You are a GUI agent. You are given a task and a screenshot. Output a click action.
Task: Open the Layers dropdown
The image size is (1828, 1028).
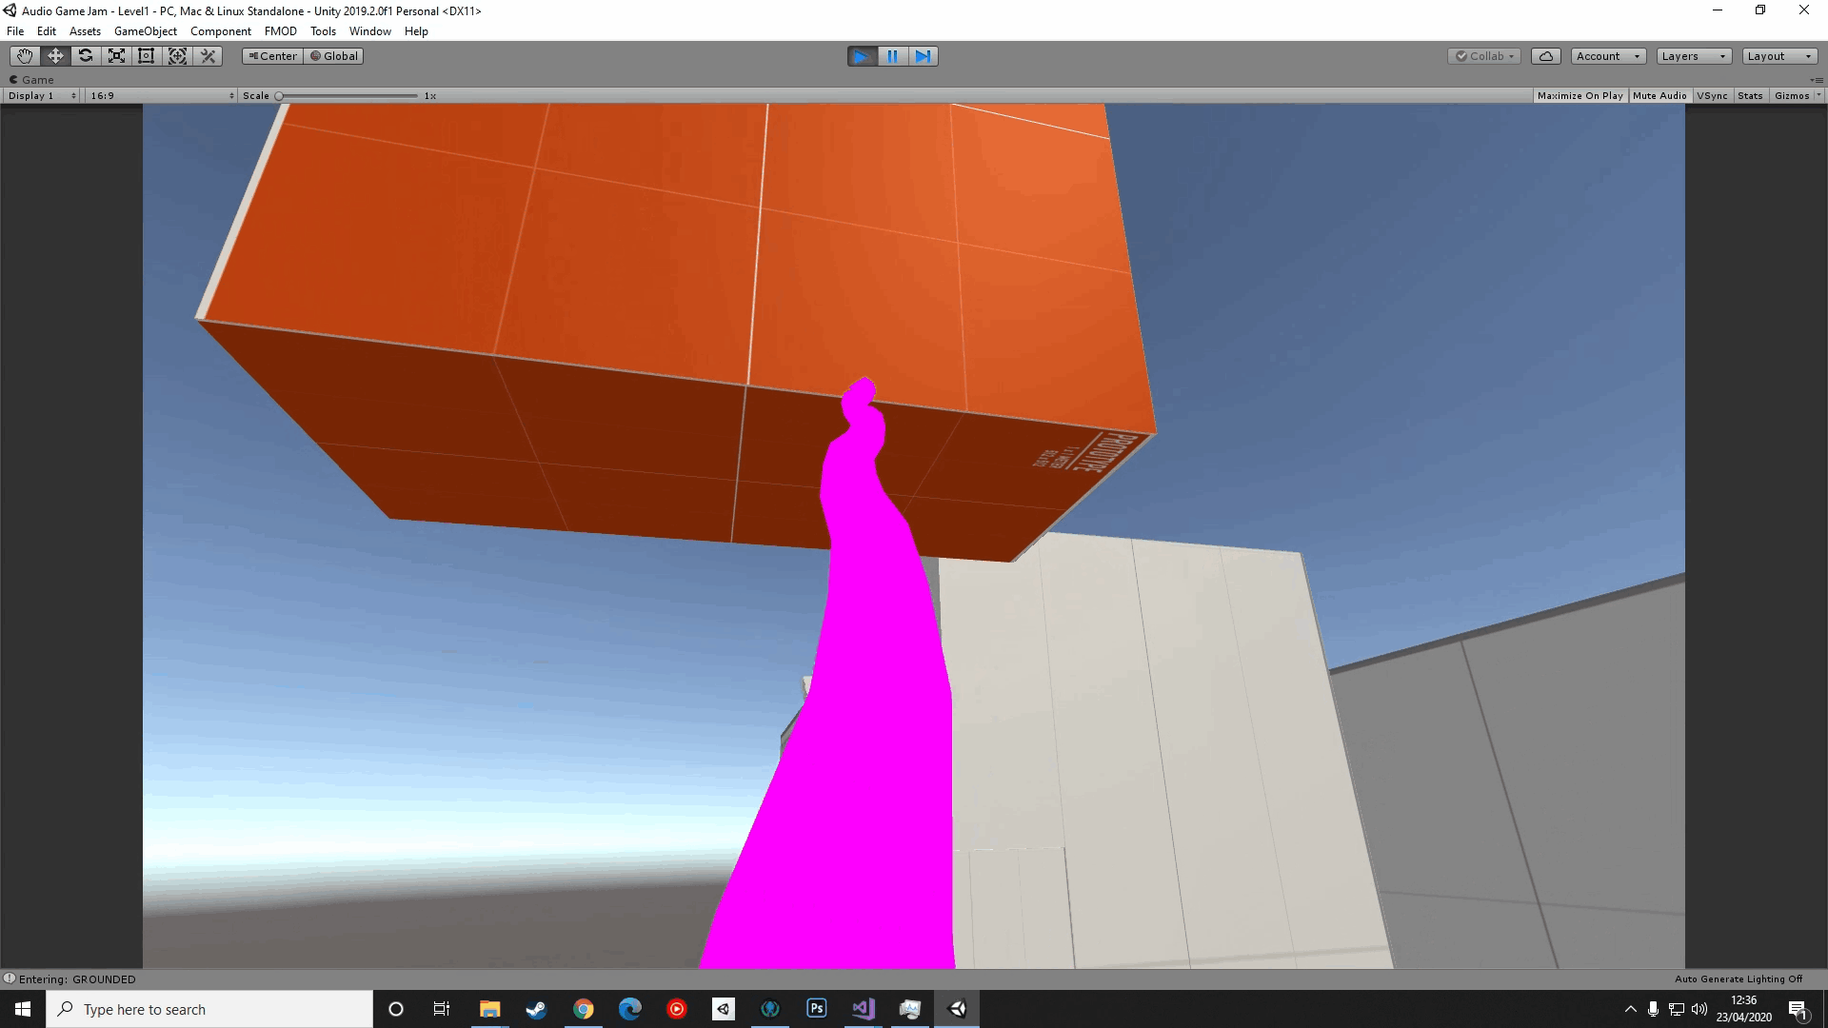1693,56
